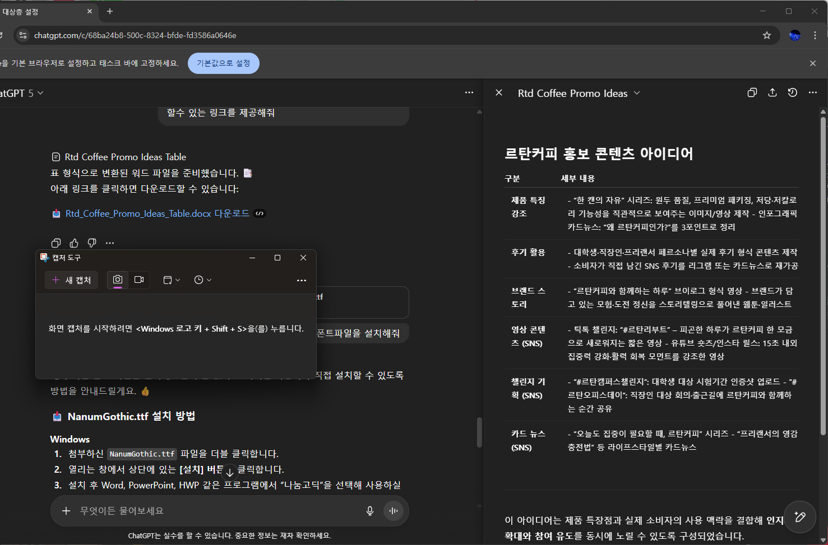The image size is (828, 545).
Task: Close the 대상층 설정 browser tab
Action: coord(90,11)
